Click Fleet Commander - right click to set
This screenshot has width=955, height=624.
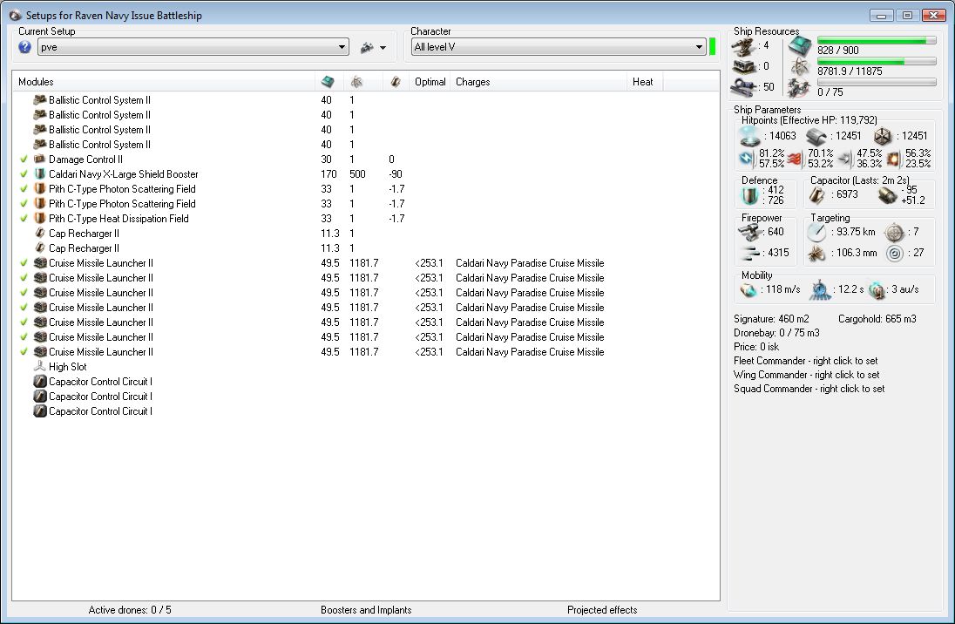pyautogui.click(x=805, y=361)
